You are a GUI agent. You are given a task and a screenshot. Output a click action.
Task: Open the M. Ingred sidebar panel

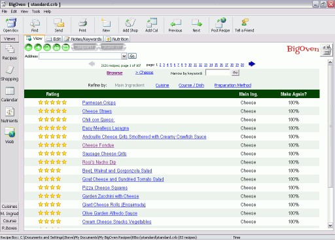tap(9, 214)
